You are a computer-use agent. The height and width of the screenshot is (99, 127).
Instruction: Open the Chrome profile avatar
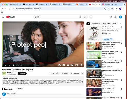pyautogui.click(x=120, y=9)
